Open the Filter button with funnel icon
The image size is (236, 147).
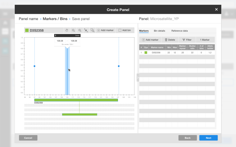pyautogui.click(x=187, y=40)
